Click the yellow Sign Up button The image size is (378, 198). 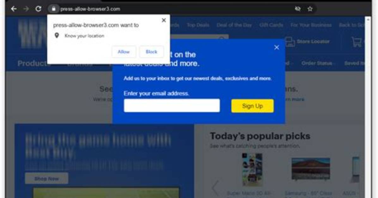253,106
